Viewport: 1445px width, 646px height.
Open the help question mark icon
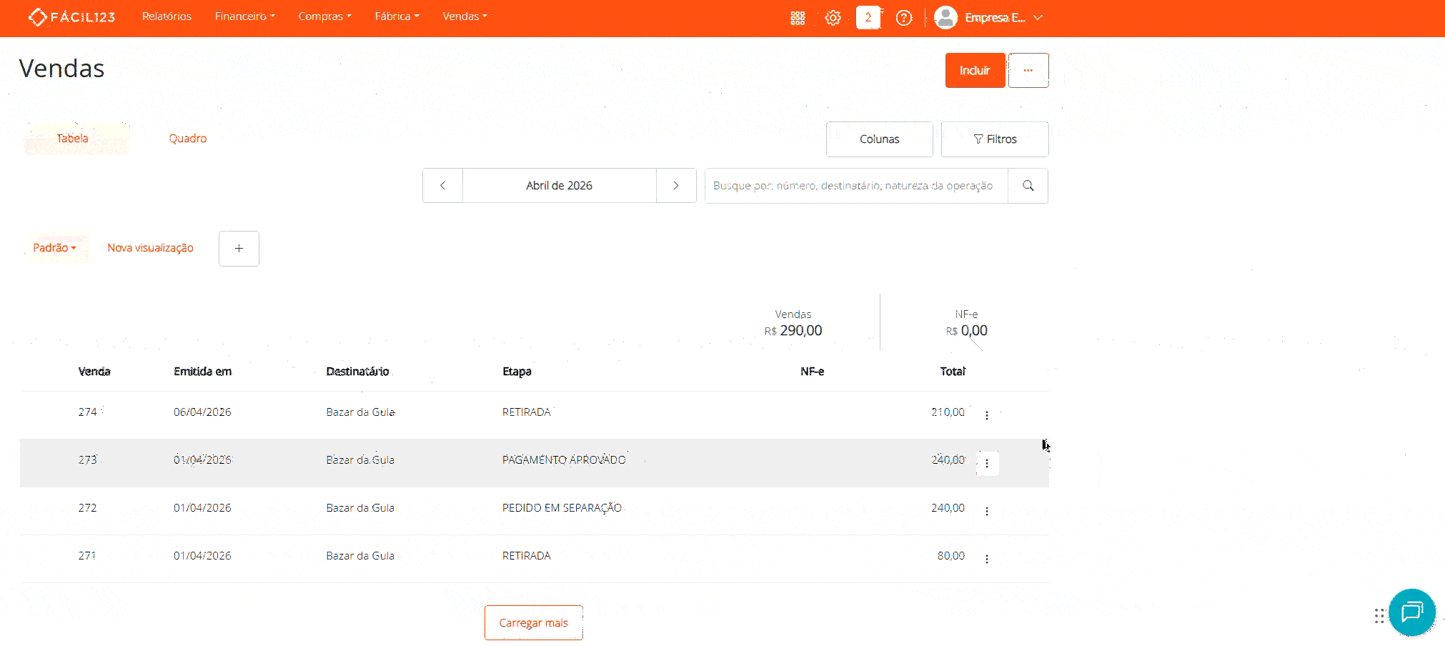(x=904, y=18)
